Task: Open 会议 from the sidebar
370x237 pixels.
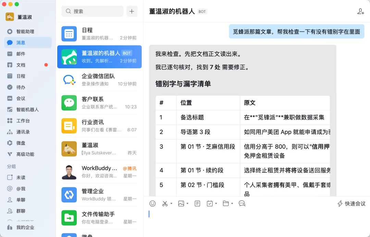Action: pos(28,98)
